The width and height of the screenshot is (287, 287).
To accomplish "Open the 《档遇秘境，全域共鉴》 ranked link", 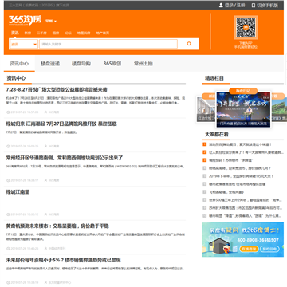I will [226, 192].
